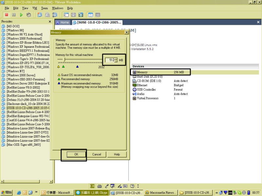Switch to Skype taskbar button
262x196 pixels.
pos(92,192)
